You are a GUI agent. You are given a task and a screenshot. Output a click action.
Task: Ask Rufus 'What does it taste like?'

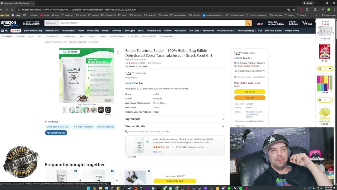pos(58,127)
